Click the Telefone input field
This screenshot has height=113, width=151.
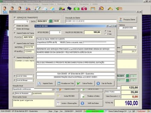point(127,28)
